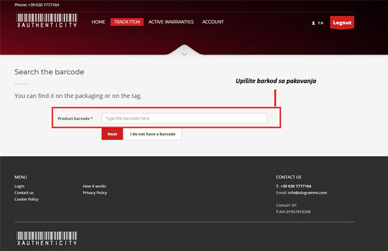This screenshot has height=251, width=388.
Task: Click the red Next button
Action: click(112, 134)
